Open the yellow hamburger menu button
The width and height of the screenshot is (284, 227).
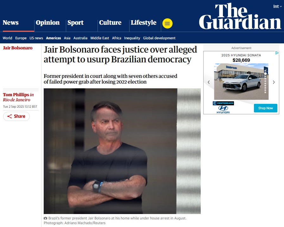tap(167, 23)
